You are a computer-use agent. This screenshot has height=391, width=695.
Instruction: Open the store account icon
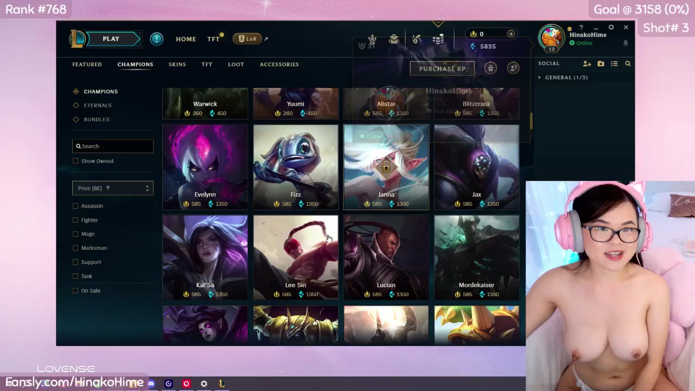click(513, 68)
